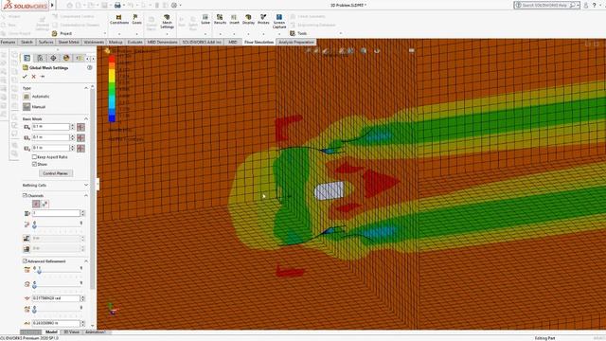The image size is (606, 341).
Task: Toggle the Channels checkbox
Action: point(25,196)
